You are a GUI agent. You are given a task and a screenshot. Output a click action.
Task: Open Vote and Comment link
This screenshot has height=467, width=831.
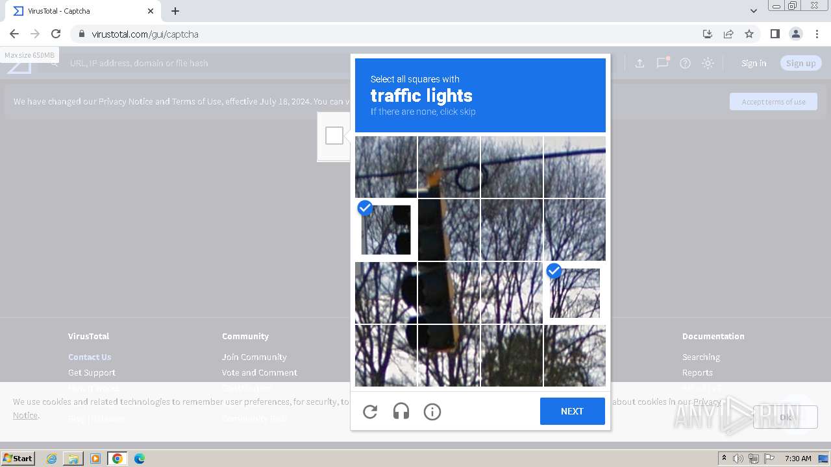pos(259,372)
